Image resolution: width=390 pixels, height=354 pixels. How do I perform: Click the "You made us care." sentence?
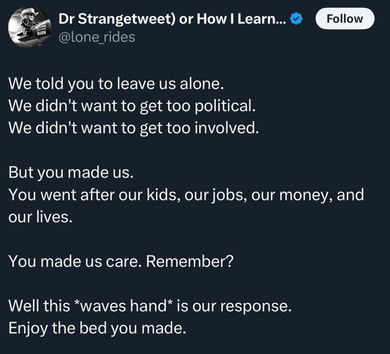pos(75,262)
